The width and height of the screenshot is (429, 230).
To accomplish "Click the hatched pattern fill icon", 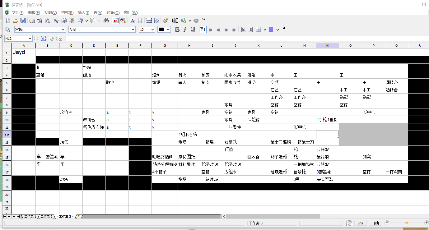I will (x=157, y=21).
